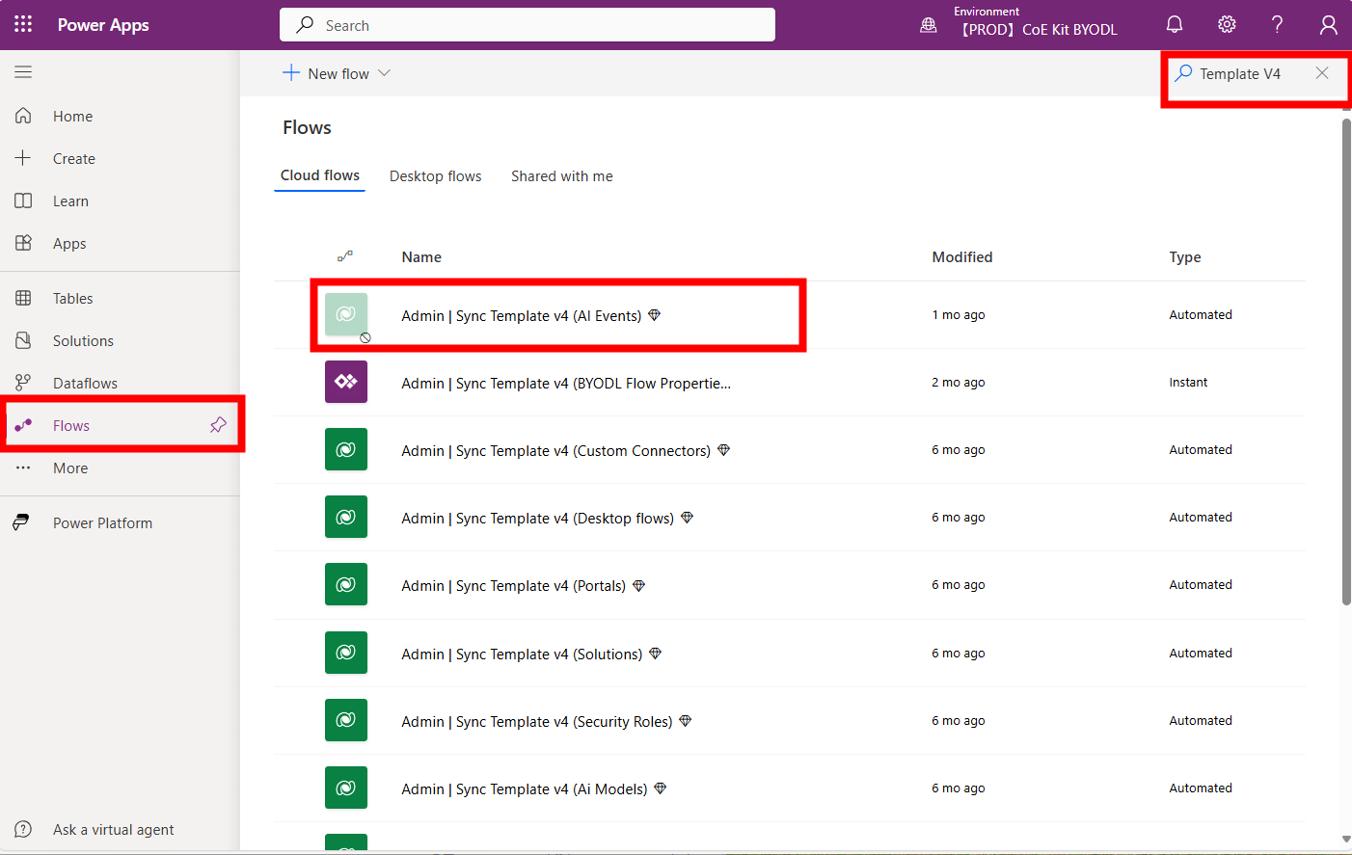
Task: Open Admin Sync Template v4 (Security Roles) flow
Action: (536, 721)
